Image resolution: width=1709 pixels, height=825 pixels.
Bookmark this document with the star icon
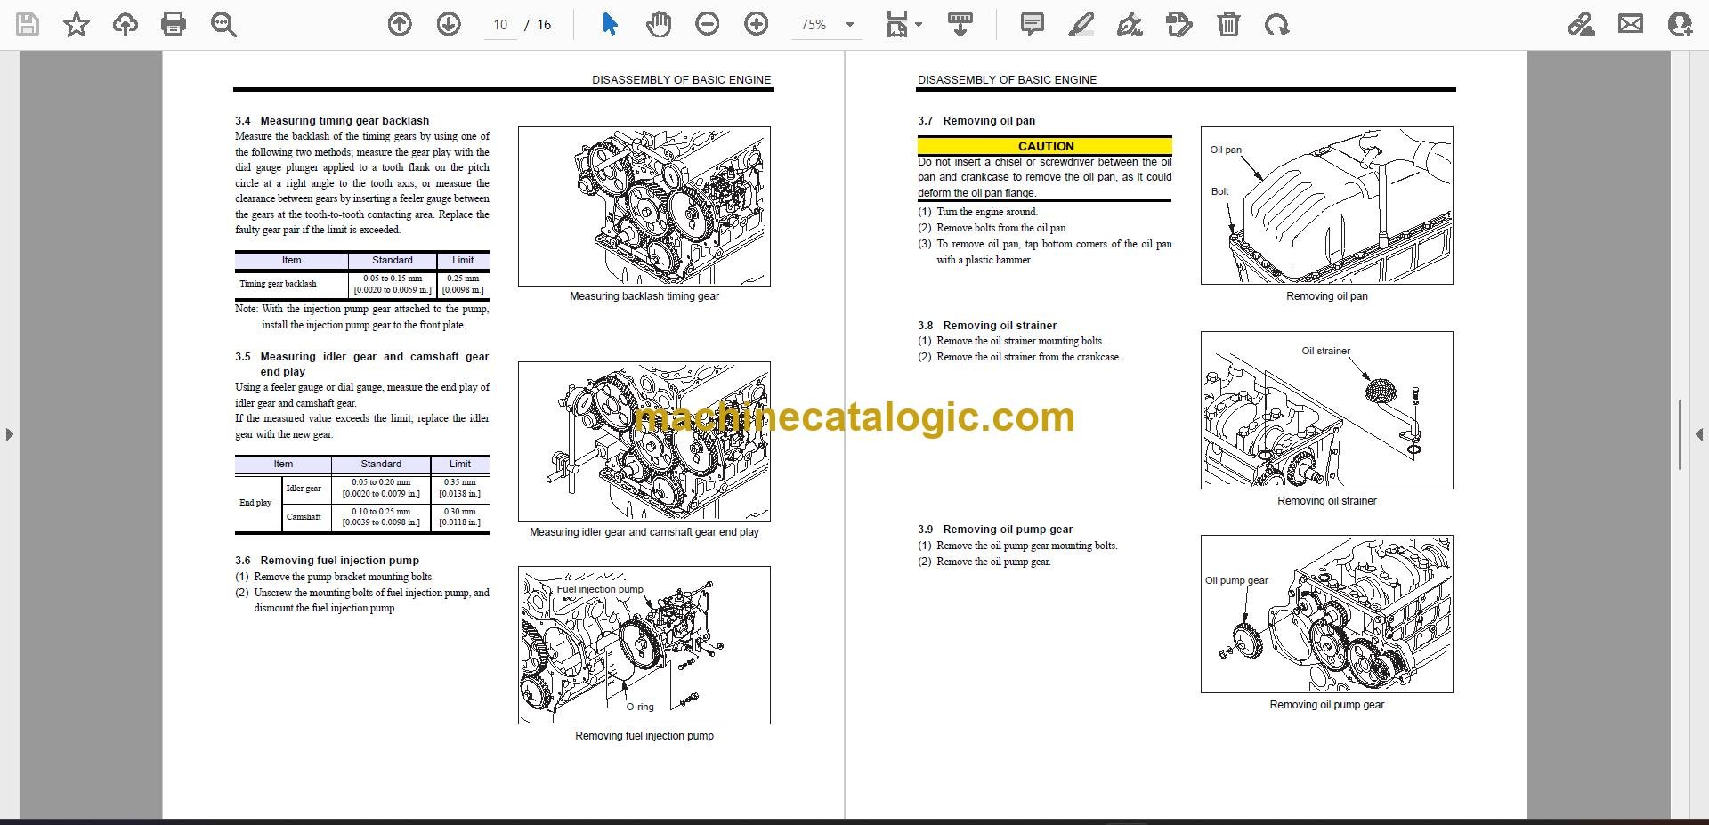(x=77, y=24)
